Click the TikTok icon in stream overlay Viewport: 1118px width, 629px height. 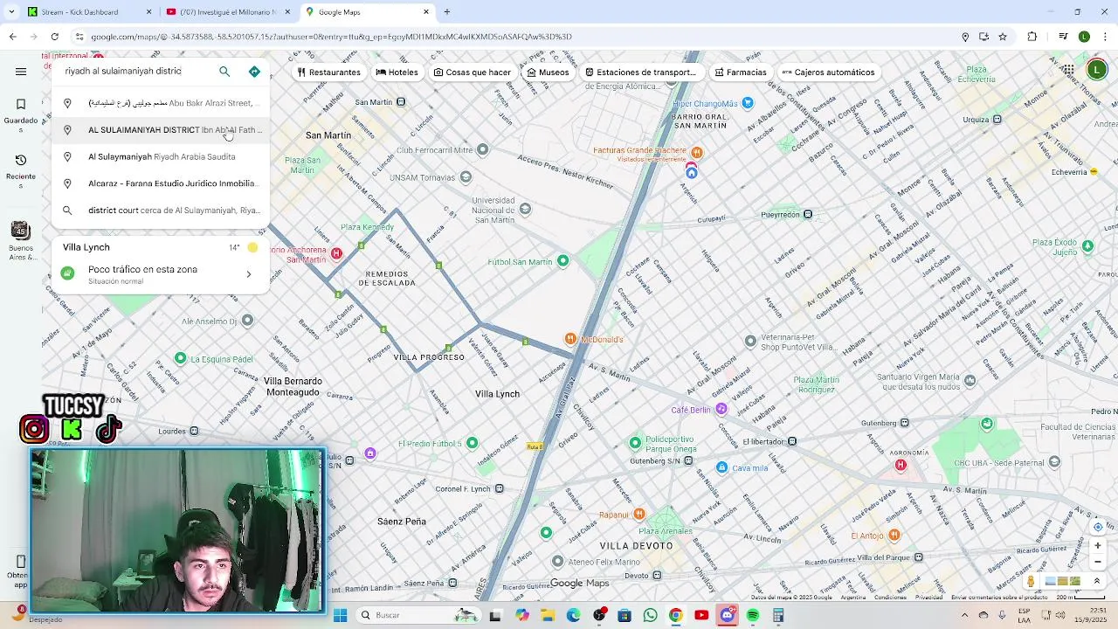[108, 429]
